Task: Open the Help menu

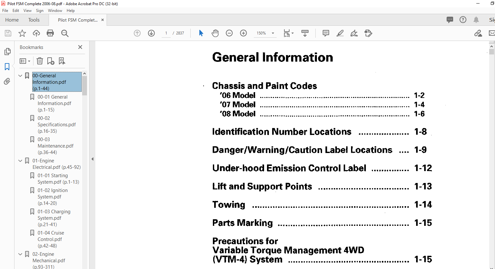Action: (x=71, y=11)
